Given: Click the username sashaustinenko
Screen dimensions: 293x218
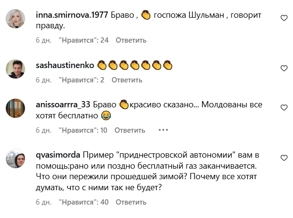Looking at the screenshot, I should point(65,64).
